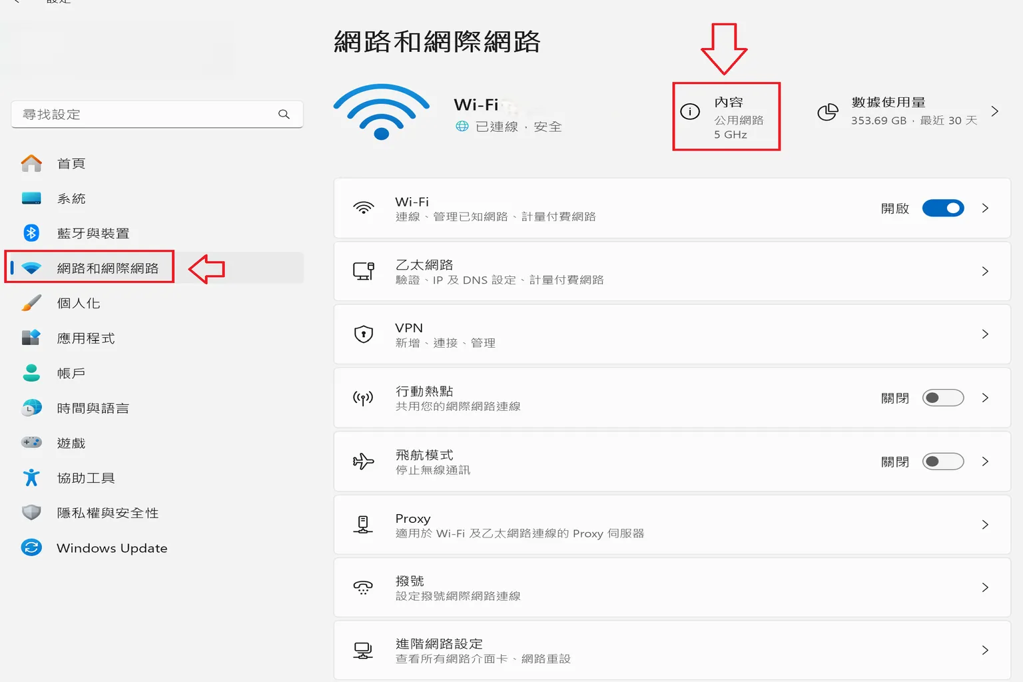Click the 停止無線通訊 description text
The image size is (1023, 682).
point(433,470)
